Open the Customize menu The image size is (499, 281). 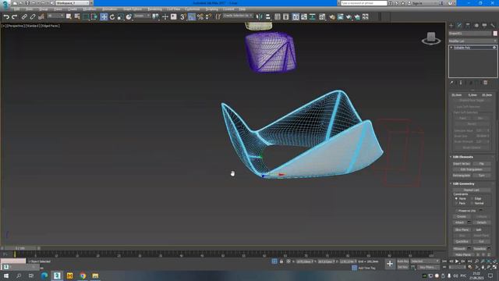[193, 9]
